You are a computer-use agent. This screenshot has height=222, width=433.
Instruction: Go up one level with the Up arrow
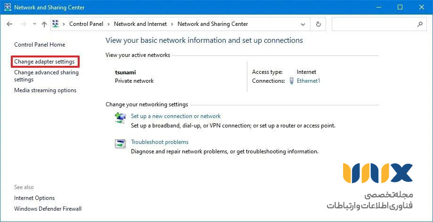44,24
